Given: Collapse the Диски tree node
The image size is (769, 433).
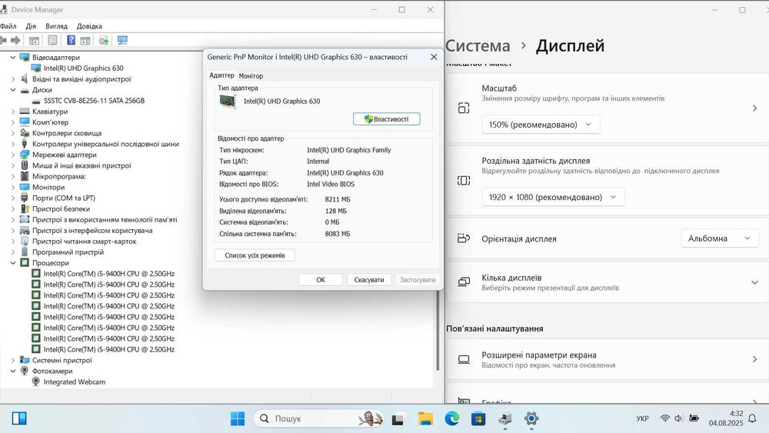Looking at the screenshot, I should click(13, 90).
